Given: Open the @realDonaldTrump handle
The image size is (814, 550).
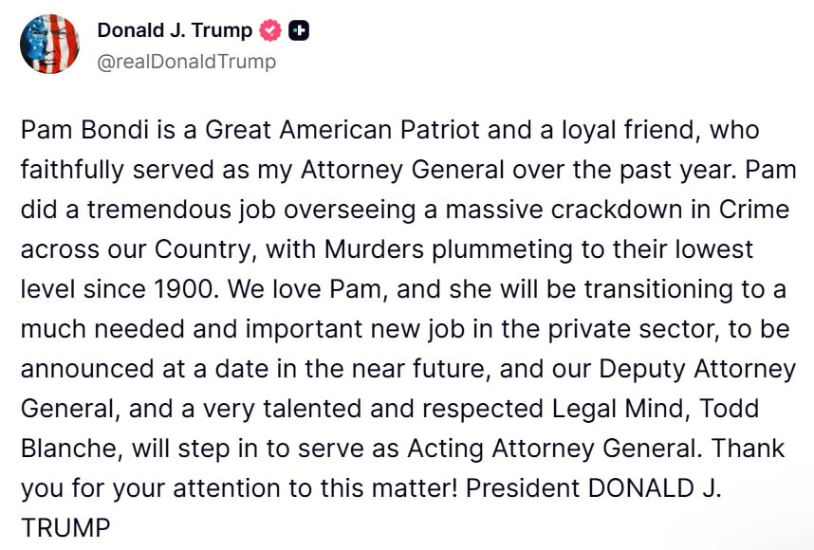Looking at the screenshot, I should click(187, 62).
